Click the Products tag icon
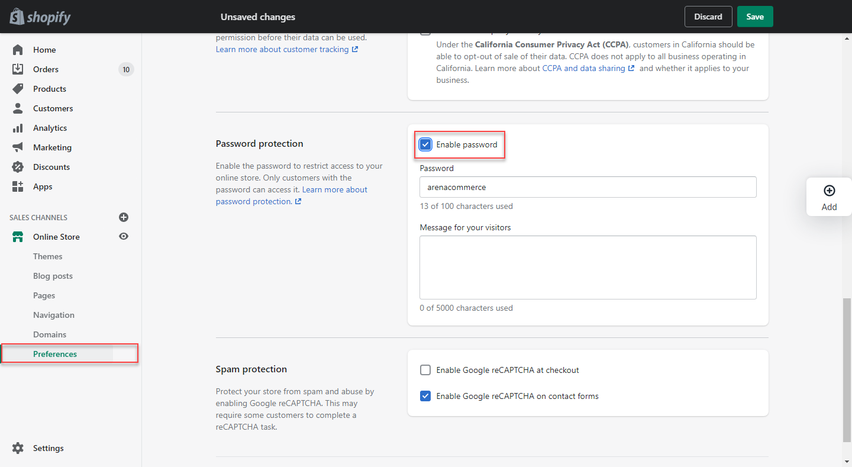Image resolution: width=852 pixels, height=467 pixels. 18,89
